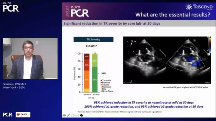This screenshot has width=216, height=121.
Task: Click the "Massive" legend entry
Action: coord(105,83)
